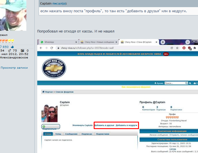This screenshot has width=198, height=153.
Task: Expand the tab search chevron dropdown
Action: click(188, 42)
